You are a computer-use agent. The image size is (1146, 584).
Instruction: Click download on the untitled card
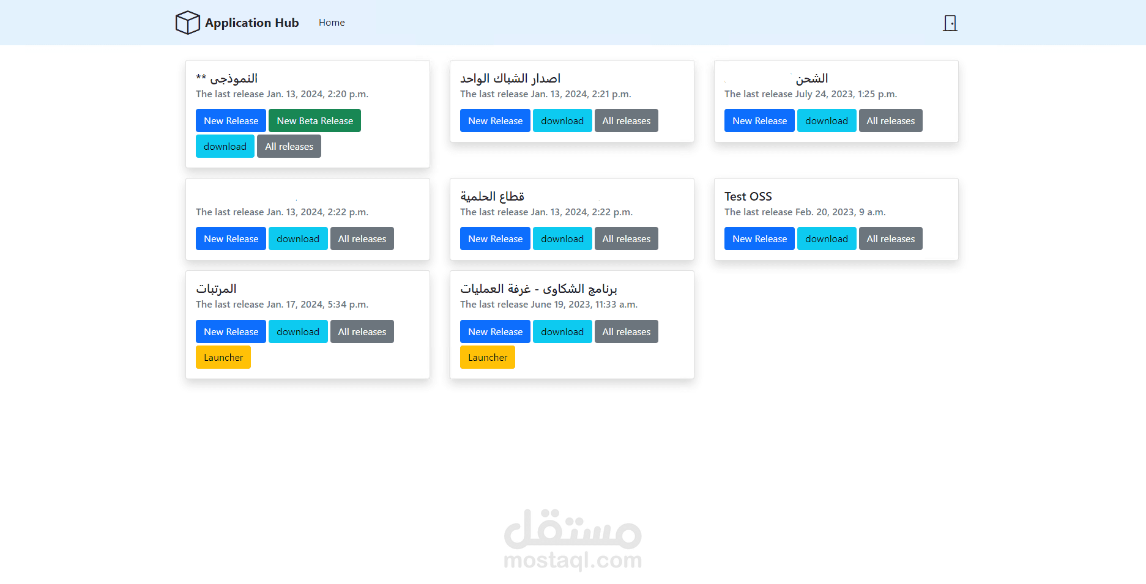[x=298, y=238]
